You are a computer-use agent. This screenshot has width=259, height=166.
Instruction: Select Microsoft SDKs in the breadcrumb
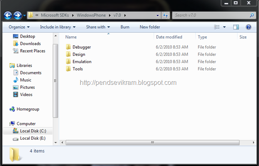click(55, 15)
